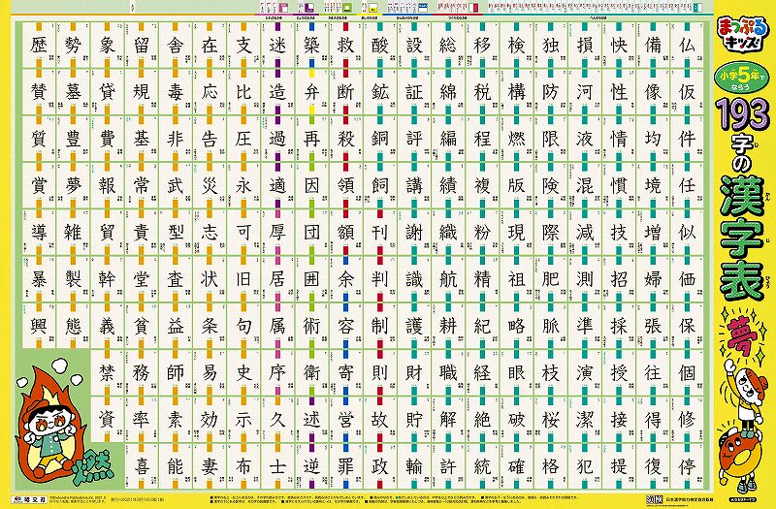Viewport: 776px width, 509px height.
Task: Click the kanji 鉱
Action: [379, 92]
